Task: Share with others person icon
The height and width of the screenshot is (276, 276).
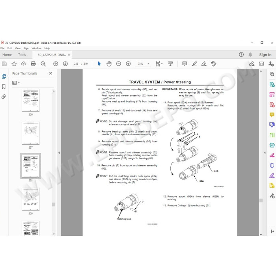Action: [271, 64]
